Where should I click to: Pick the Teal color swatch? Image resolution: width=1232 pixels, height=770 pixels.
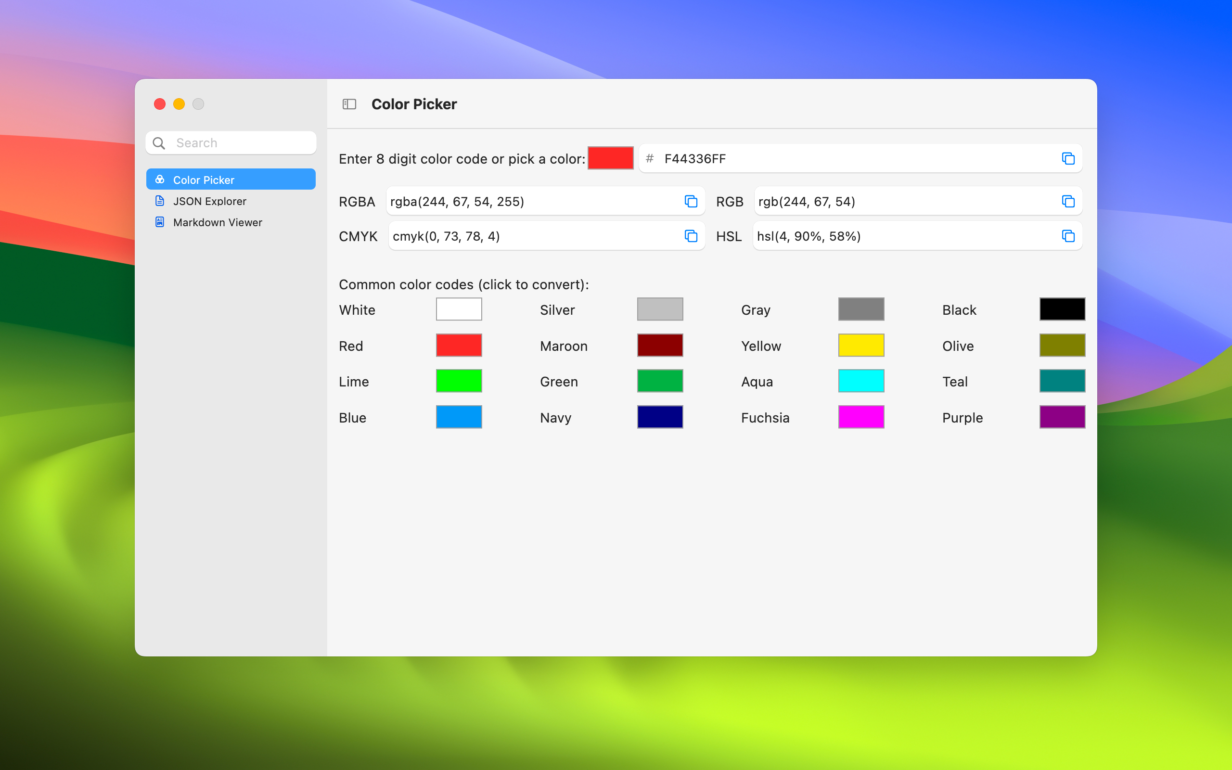pos(1062,381)
